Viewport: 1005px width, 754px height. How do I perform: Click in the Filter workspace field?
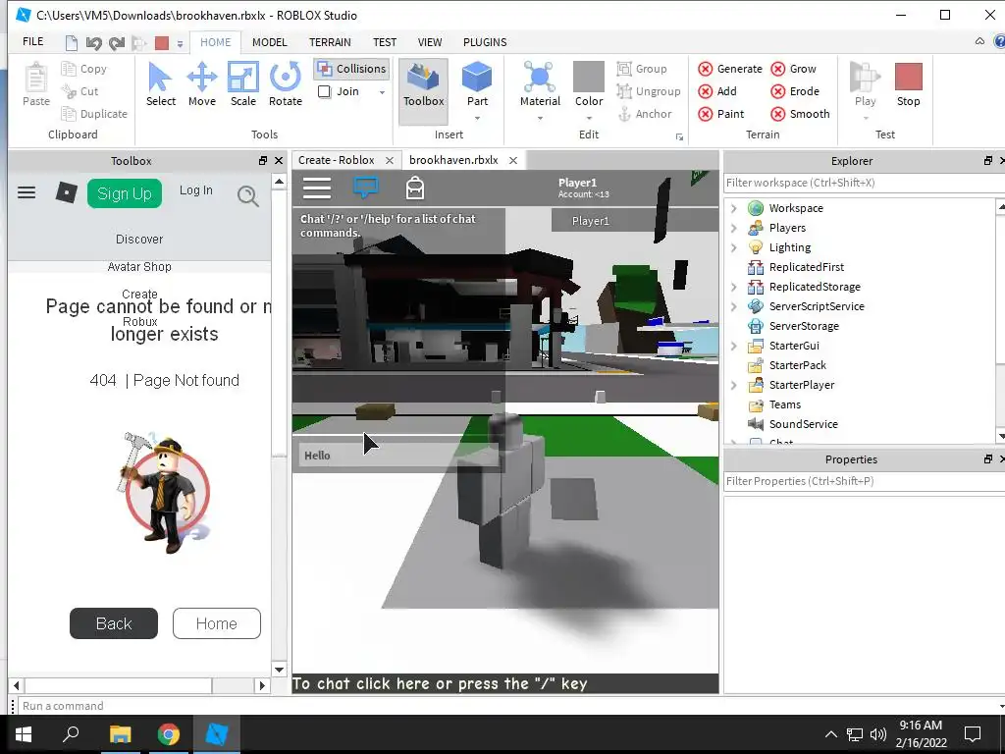pos(864,183)
